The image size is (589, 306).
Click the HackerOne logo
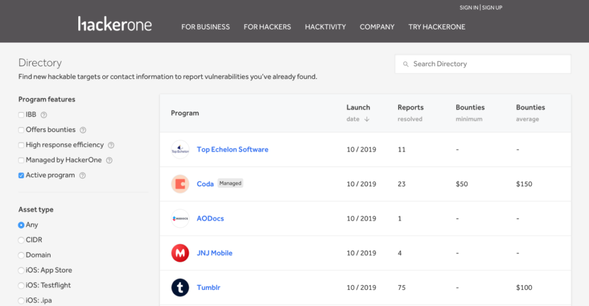point(115,24)
